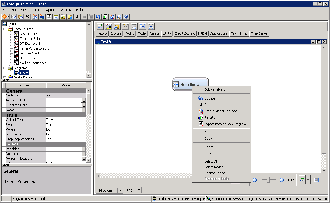Click the first Sample node icon with green plus
This screenshot has height=203, width=330.
tap(100, 26)
